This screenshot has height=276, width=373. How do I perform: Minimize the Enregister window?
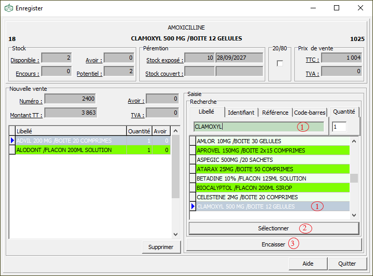(x=313, y=8)
